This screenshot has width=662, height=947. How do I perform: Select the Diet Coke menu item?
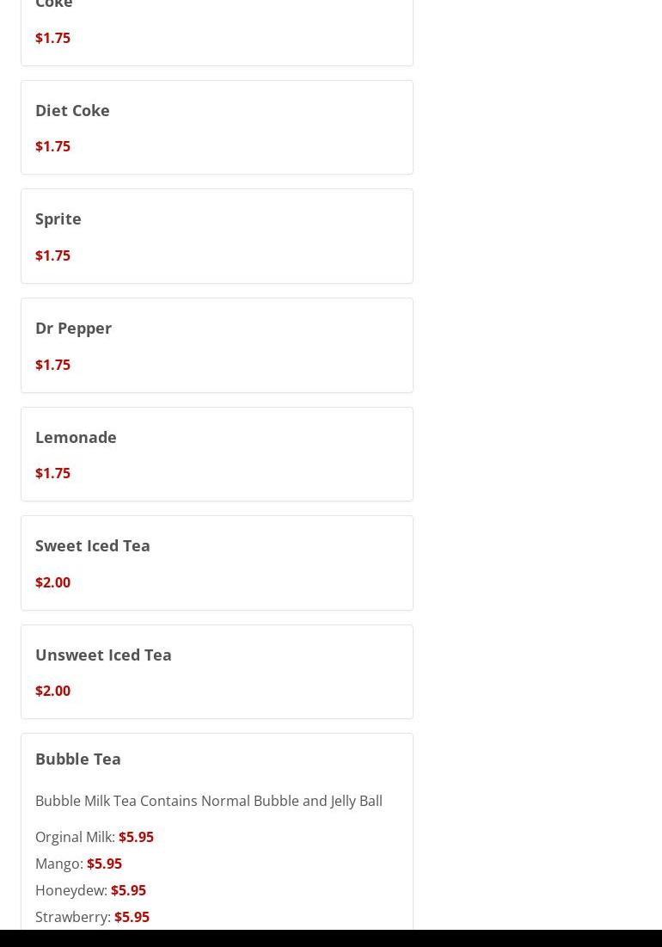(217, 127)
